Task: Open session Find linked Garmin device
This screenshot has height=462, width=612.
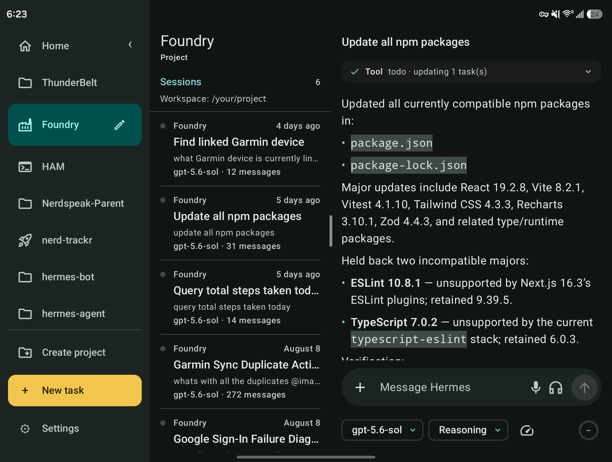Action: (x=240, y=148)
